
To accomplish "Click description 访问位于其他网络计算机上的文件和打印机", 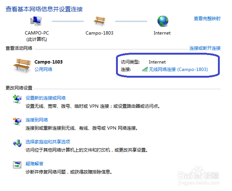I will click(x=87, y=150).
